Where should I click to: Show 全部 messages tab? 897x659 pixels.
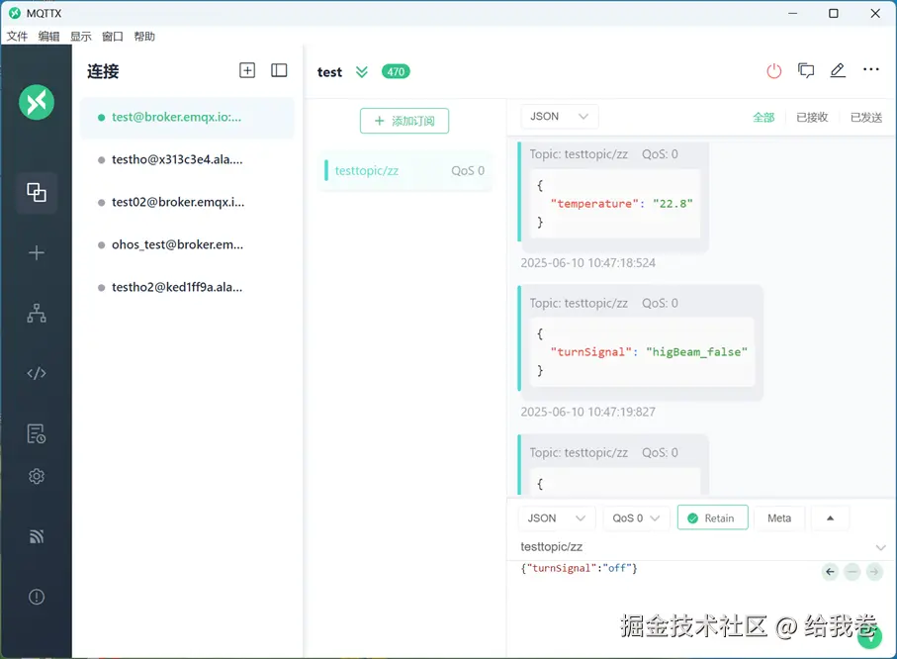[x=763, y=117]
